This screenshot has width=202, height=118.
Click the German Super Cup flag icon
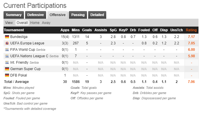click(x=7, y=69)
